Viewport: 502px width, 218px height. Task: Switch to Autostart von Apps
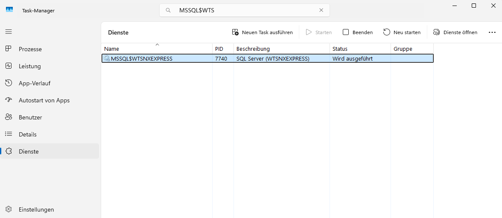pos(44,100)
